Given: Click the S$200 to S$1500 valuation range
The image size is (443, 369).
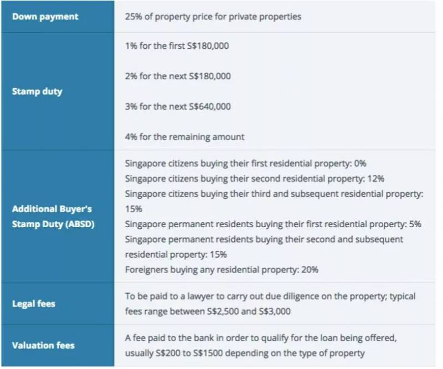Looking at the screenshot, I should pyautogui.click(x=188, y=353).
